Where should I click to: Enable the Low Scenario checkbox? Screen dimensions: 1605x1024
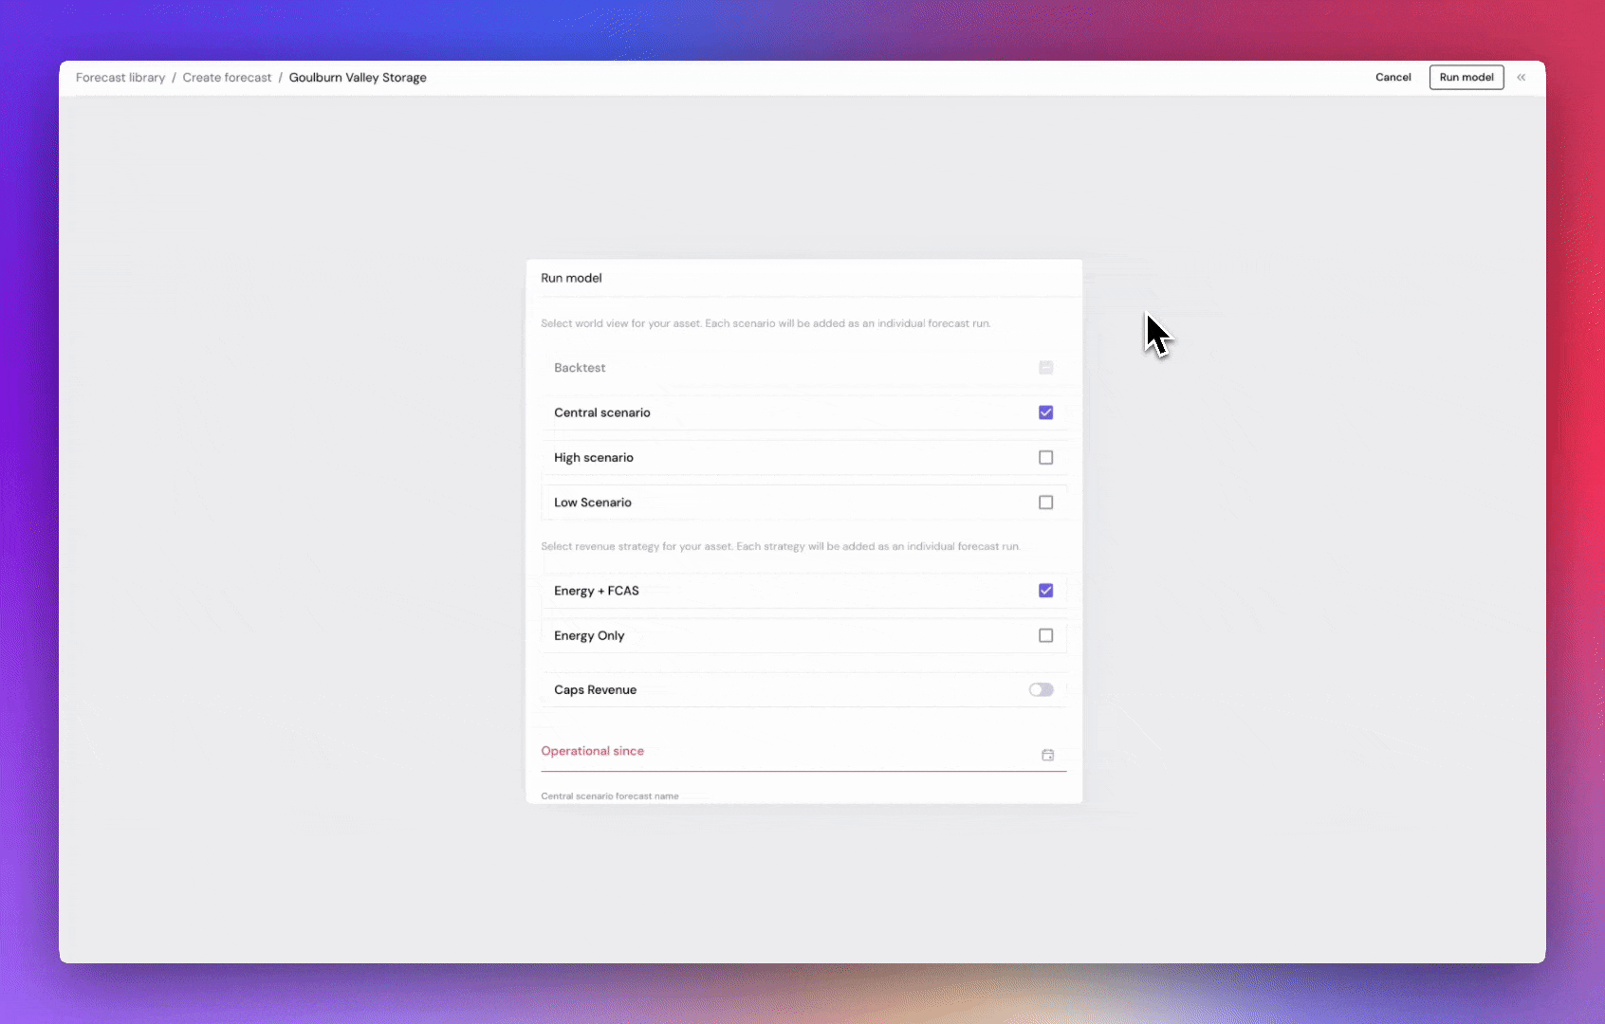click(1045, 503)
